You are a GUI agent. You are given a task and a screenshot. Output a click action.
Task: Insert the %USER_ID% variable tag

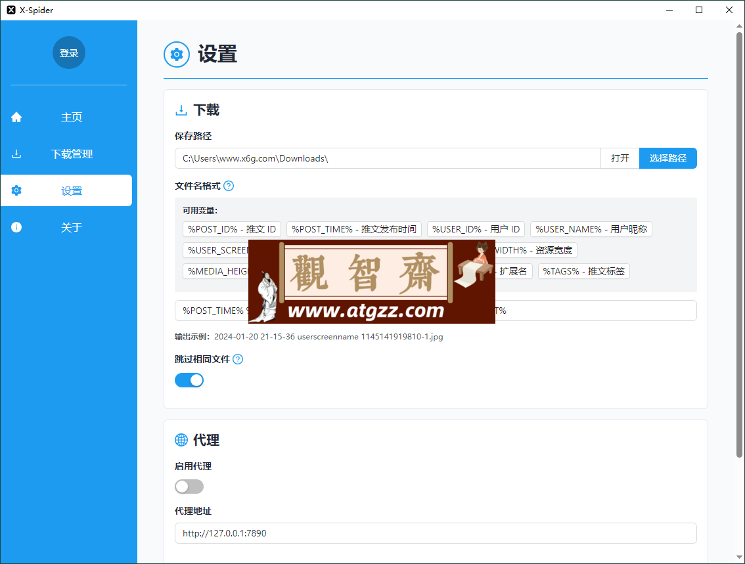(x=476, y=229)
